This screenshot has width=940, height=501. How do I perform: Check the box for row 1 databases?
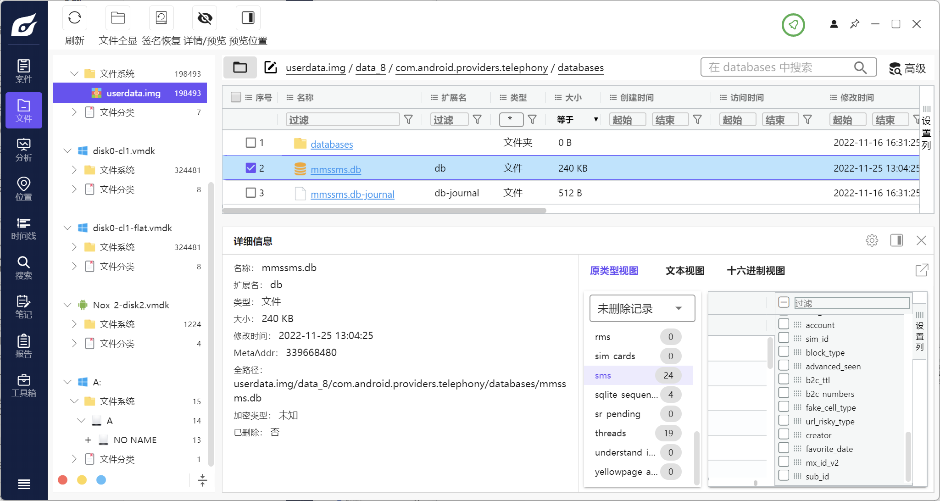tap(250, 143)
